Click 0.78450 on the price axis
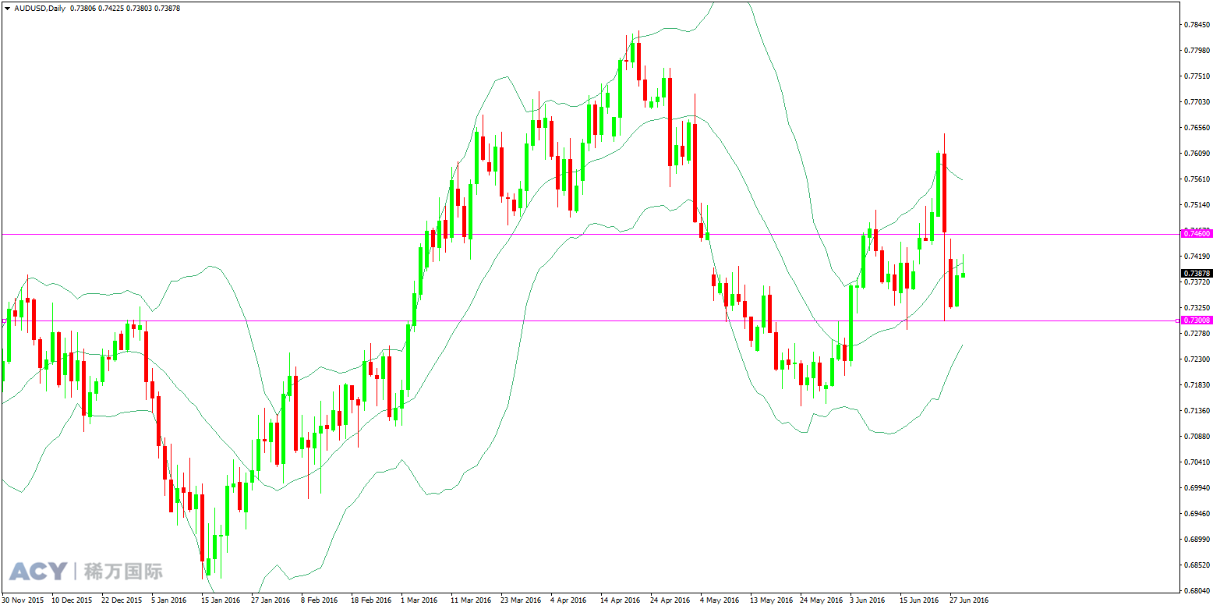1213x609 pixels. pos(1197,25)
